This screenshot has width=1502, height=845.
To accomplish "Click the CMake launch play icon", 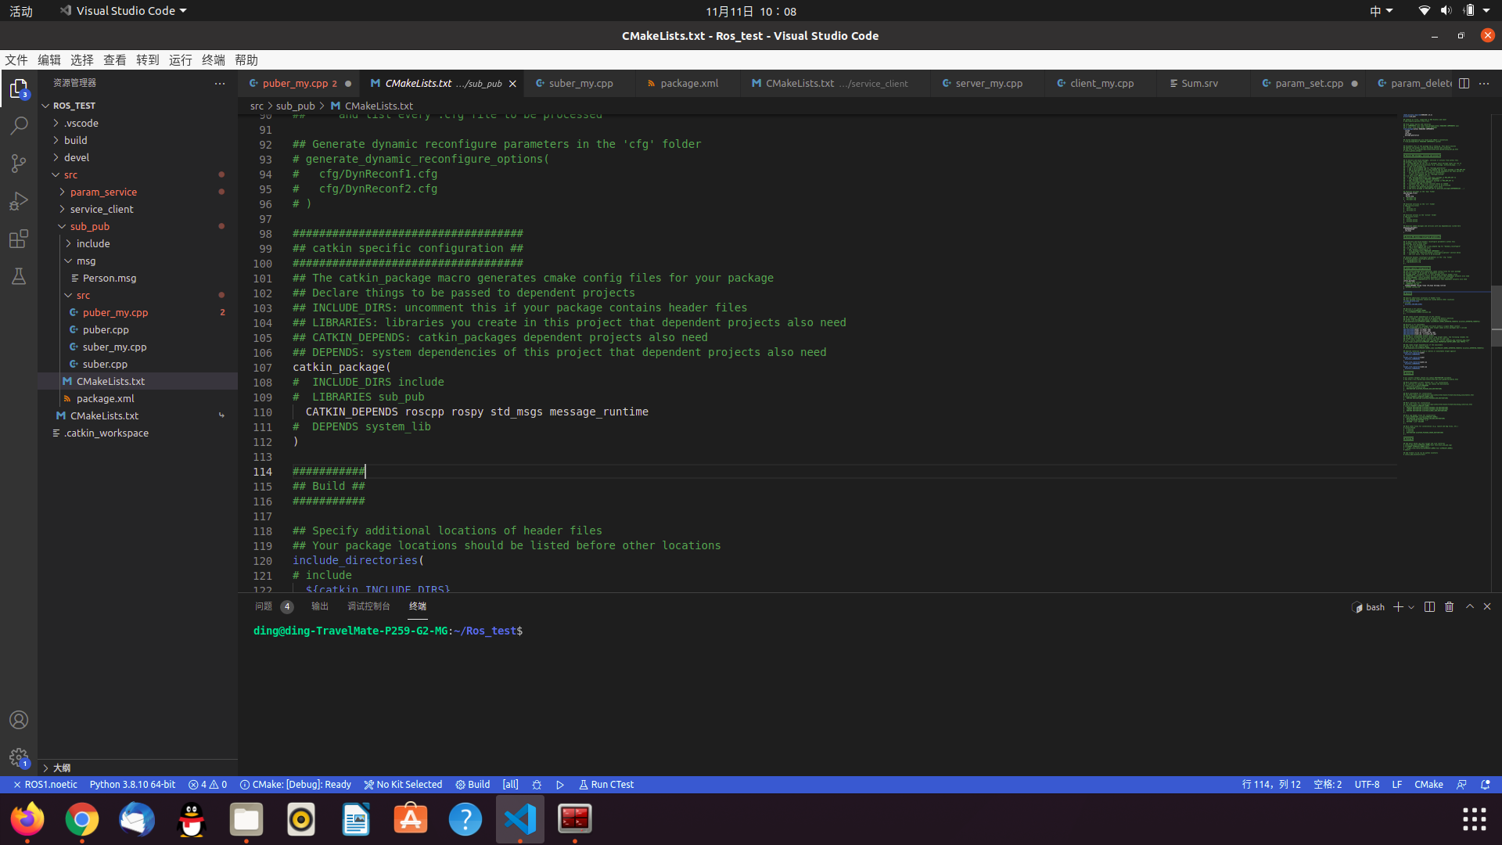I will (560, 785).
